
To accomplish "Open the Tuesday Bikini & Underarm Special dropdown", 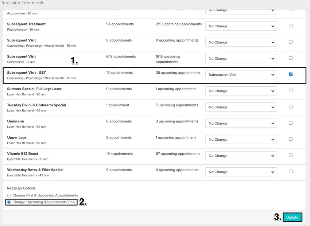I will [241, 107].
